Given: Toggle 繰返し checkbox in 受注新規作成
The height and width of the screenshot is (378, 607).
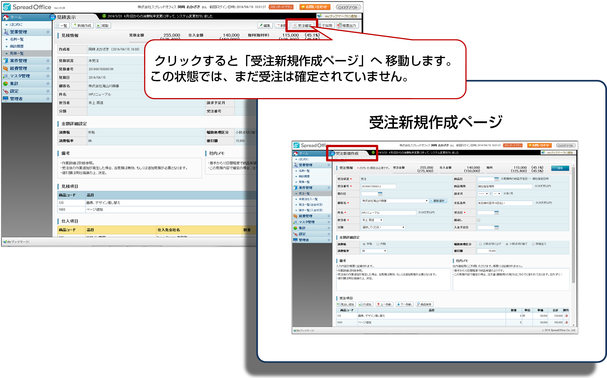Looking at the screenshot, I should click(479, 220).
